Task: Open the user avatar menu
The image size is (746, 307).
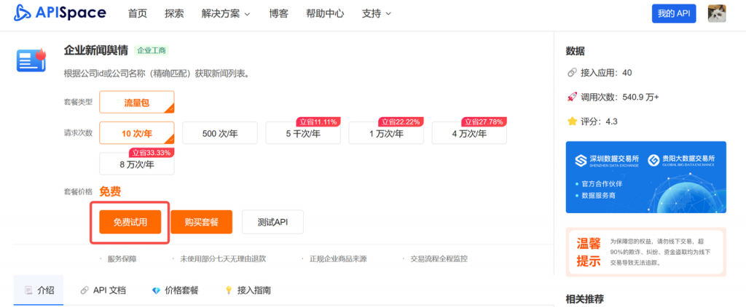Action: (x=717, y=14)
